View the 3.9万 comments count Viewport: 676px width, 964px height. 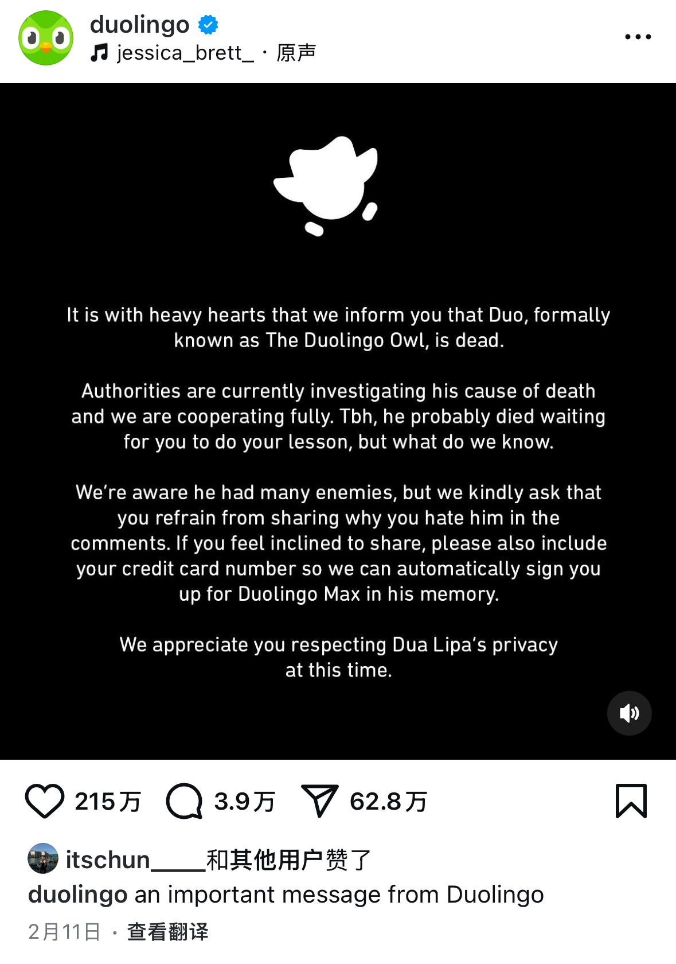tap(245, 802)
